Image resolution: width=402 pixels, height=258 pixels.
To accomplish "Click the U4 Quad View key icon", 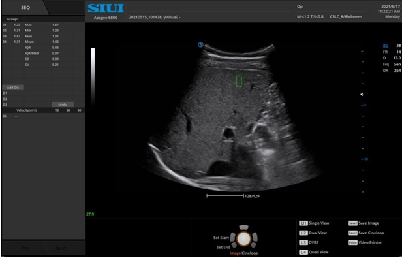I will [x=303, y=252].
